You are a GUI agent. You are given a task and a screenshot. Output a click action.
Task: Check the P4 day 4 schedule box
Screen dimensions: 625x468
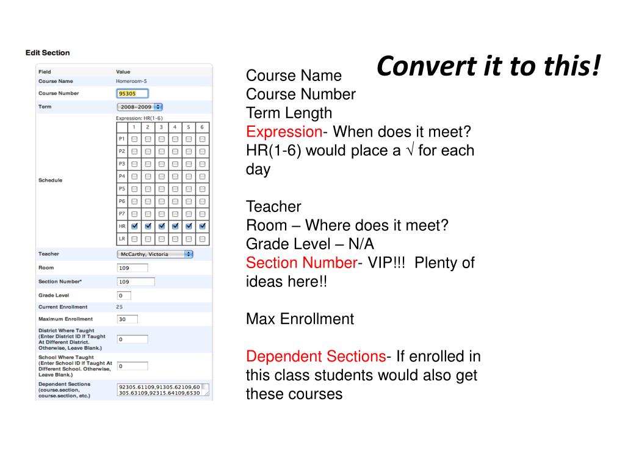coord(175,176)
